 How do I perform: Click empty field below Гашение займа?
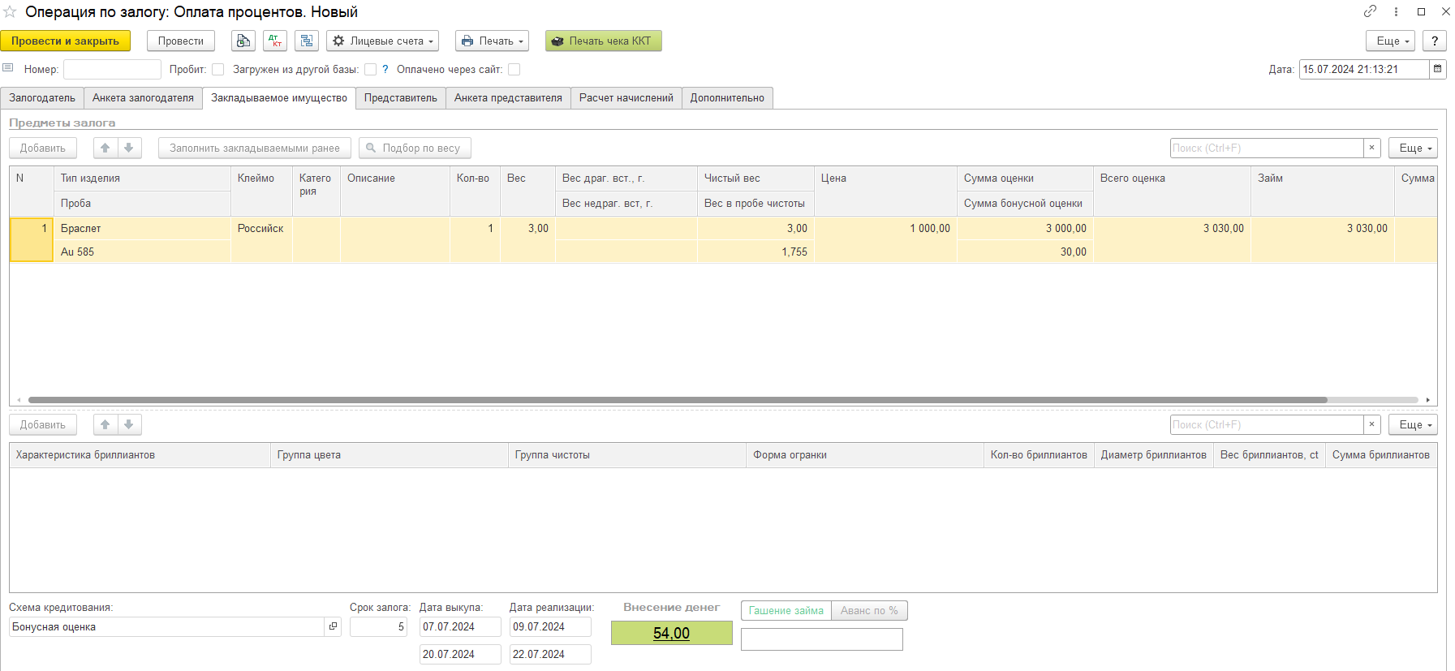(x=822, y=639)
